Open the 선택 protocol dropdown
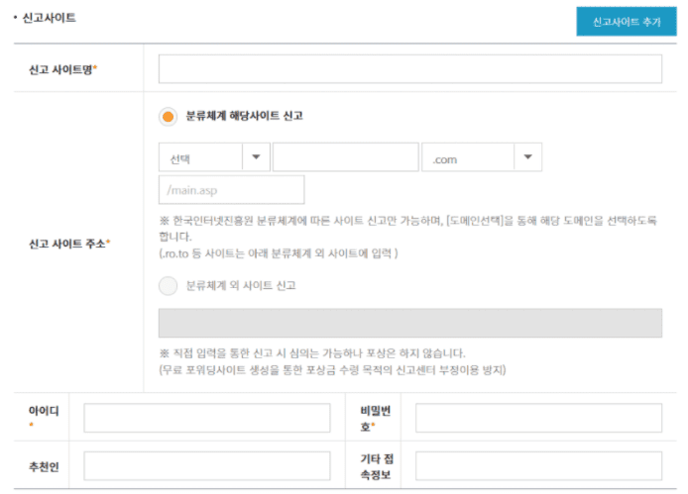The height and width of the screenshot is (494, 688). [x=214, y=157]
